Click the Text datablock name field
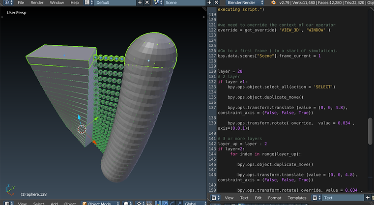374x205 pixels. coord(343,198)
